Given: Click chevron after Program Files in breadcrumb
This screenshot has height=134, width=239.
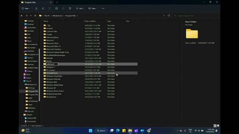Looking at the screenshot, I should click(x=77, y=16).
